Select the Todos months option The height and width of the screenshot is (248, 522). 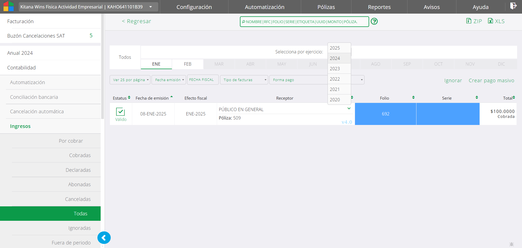pyautogui.click(x=125, y=57)
